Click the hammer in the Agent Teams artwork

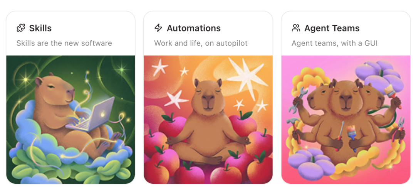294,130
